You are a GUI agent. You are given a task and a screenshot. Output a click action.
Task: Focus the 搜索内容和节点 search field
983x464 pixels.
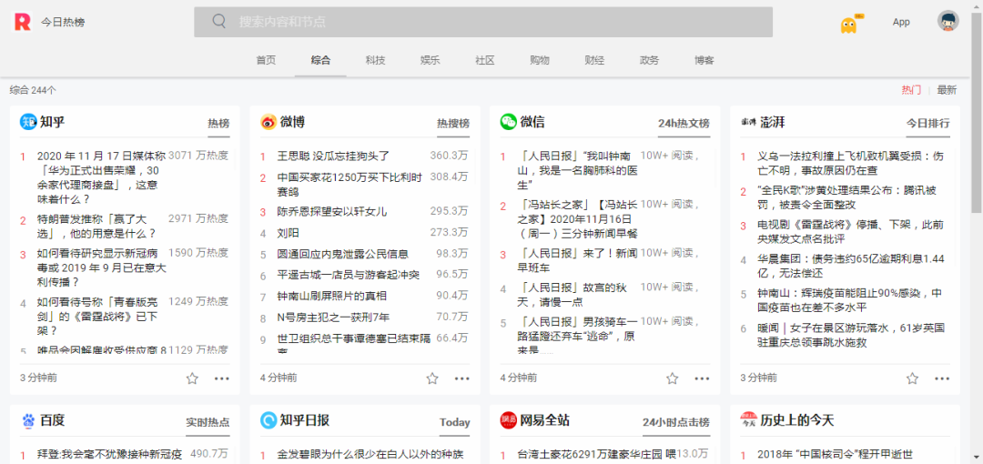483,22
